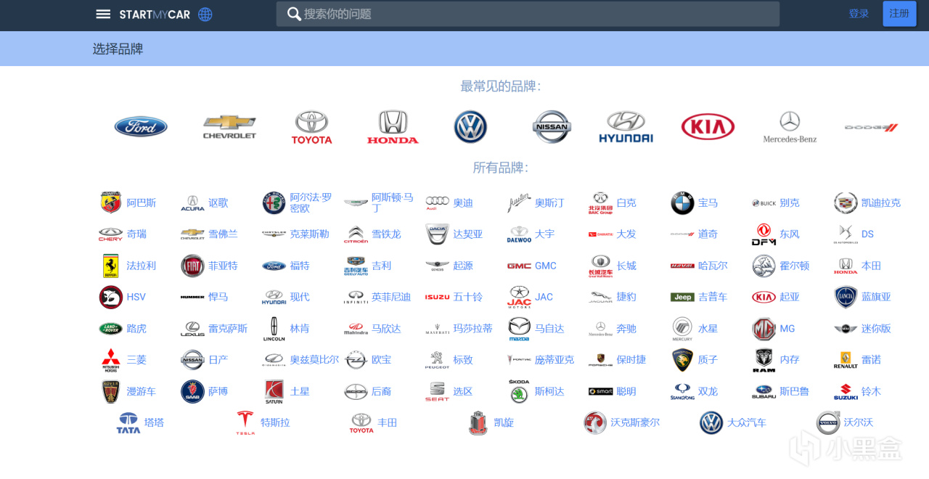This screenshot has height=479, width=929.
Task: Click the Abarth scorpion logo beside 阿巴斯
Action: tap(111, 202)
